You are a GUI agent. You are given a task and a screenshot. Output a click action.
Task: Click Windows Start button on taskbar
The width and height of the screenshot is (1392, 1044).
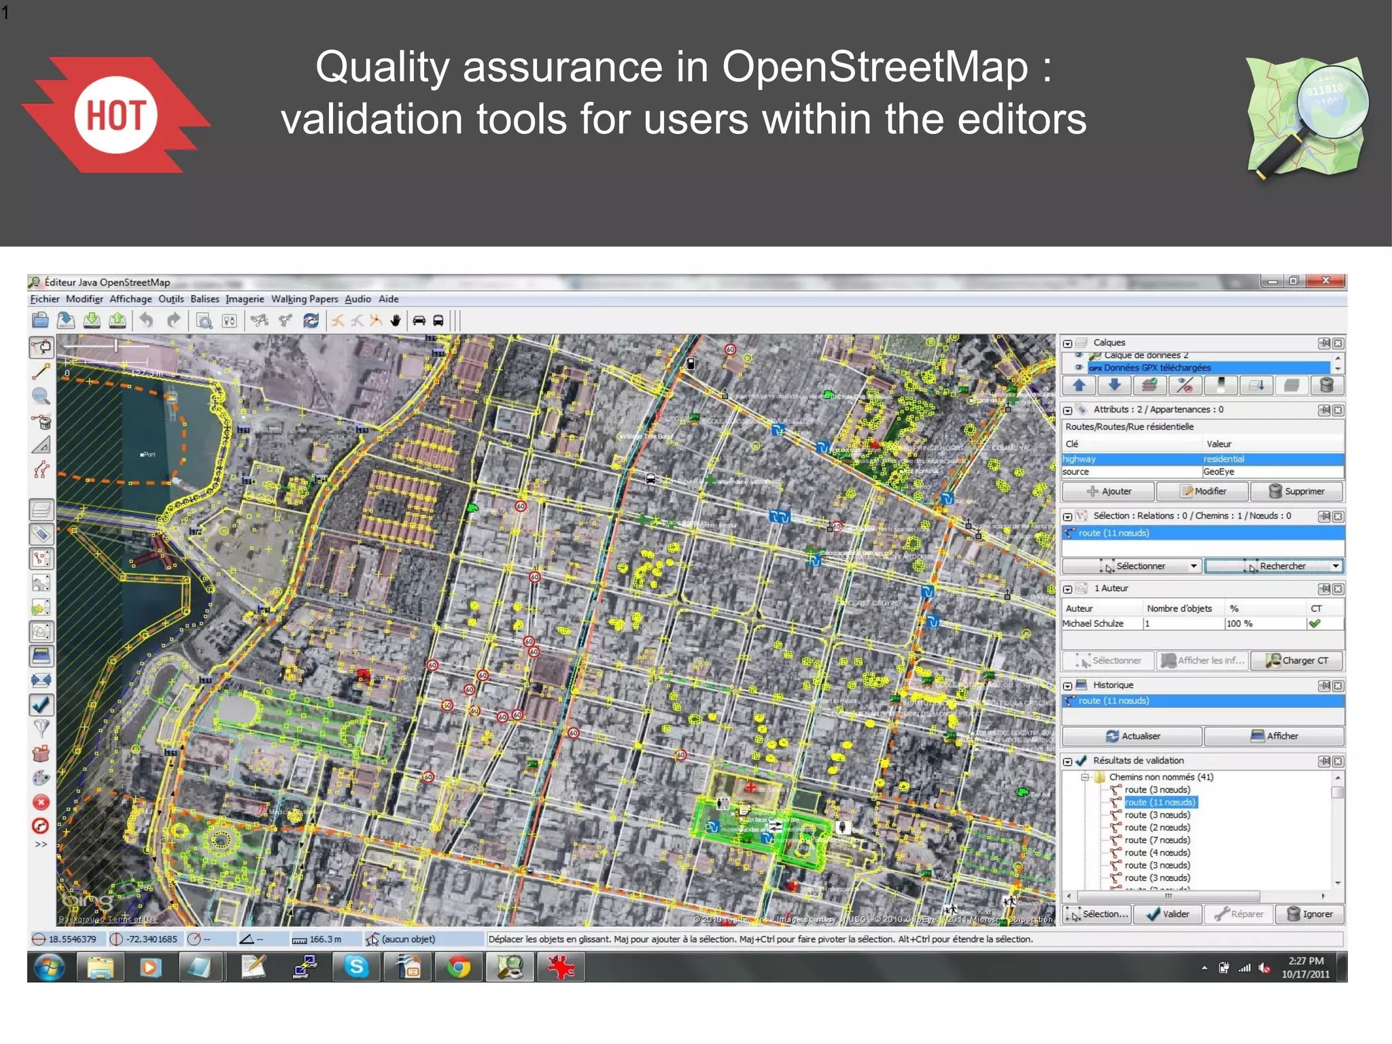pyautogui.click(x=49, y=967)
